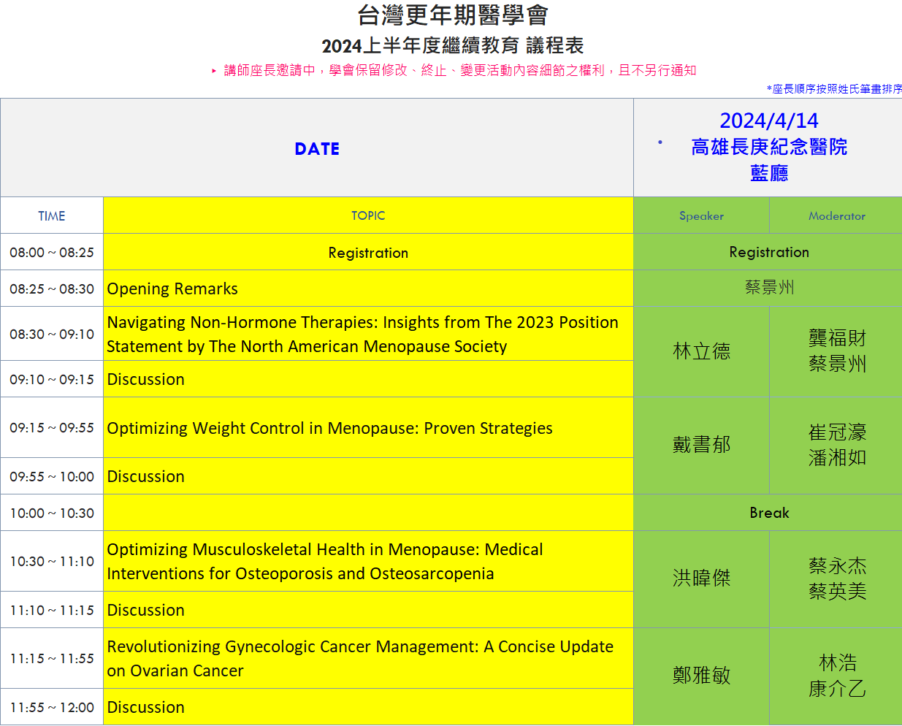Select speaker 洪暐傑 cell
The image size is (902, 726).
tap(701, 578)
